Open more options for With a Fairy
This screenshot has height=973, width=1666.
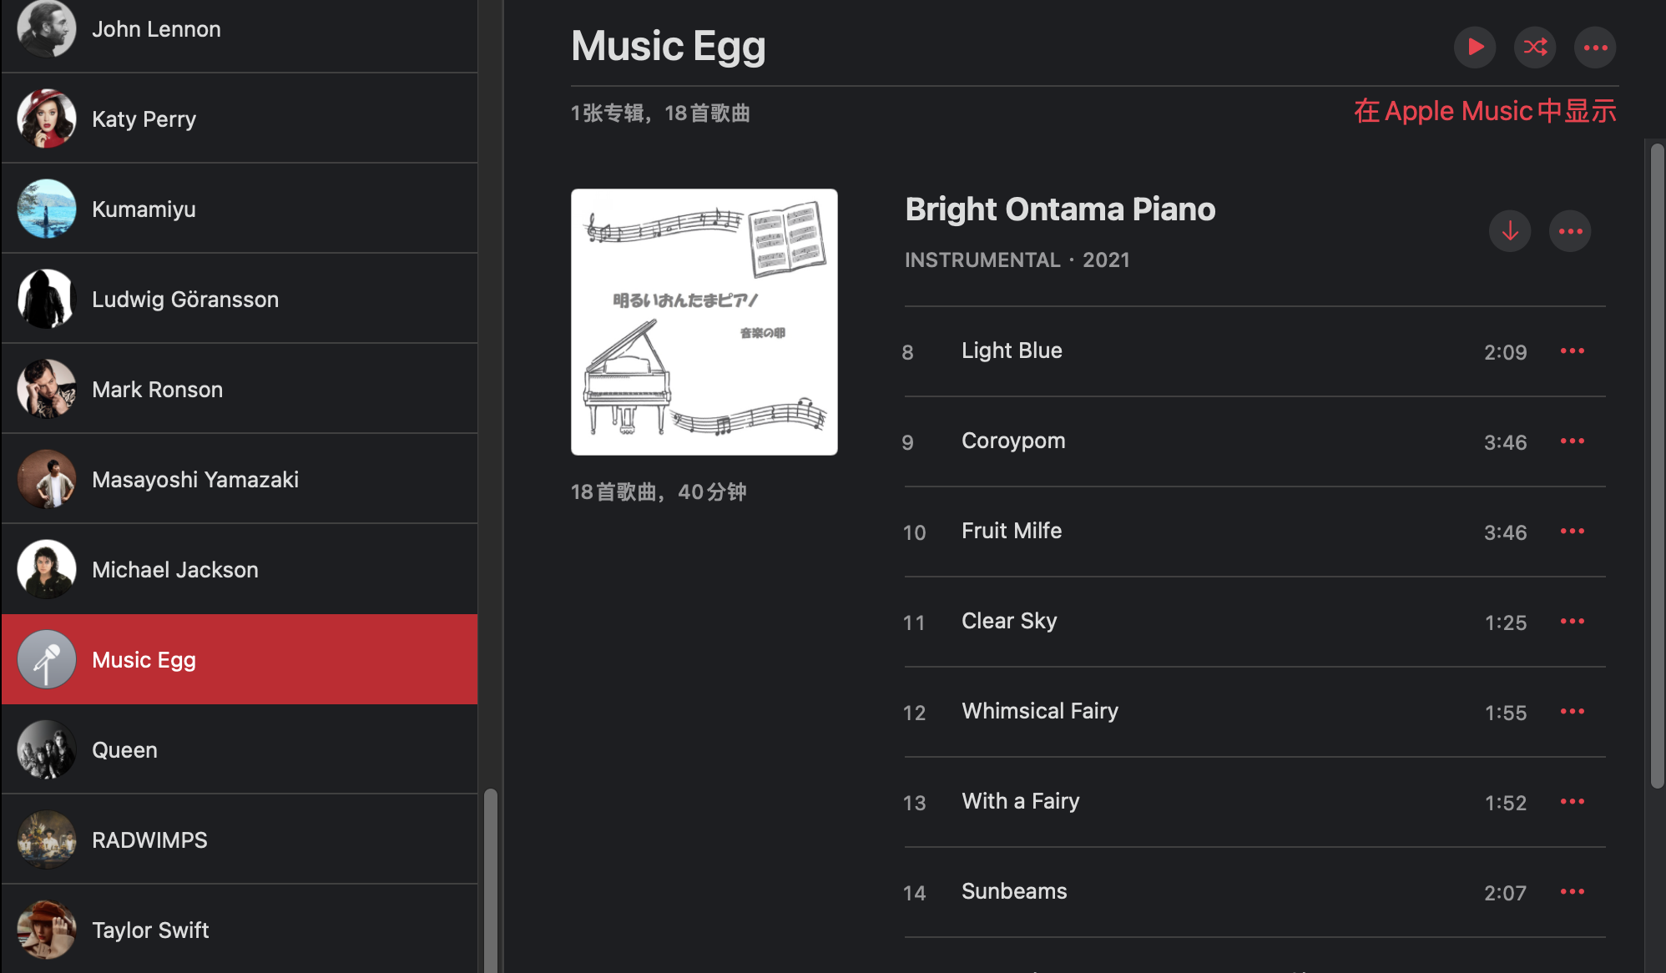[x=1573, y=802]
